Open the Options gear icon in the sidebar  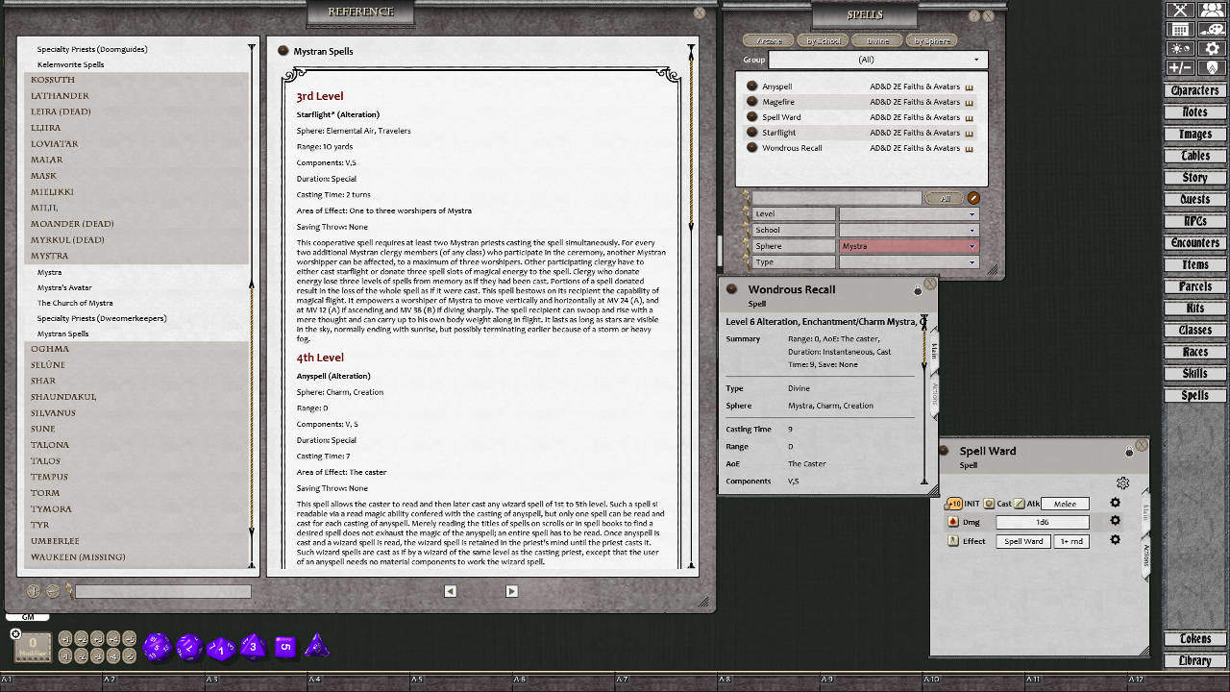coord(1212,48)
